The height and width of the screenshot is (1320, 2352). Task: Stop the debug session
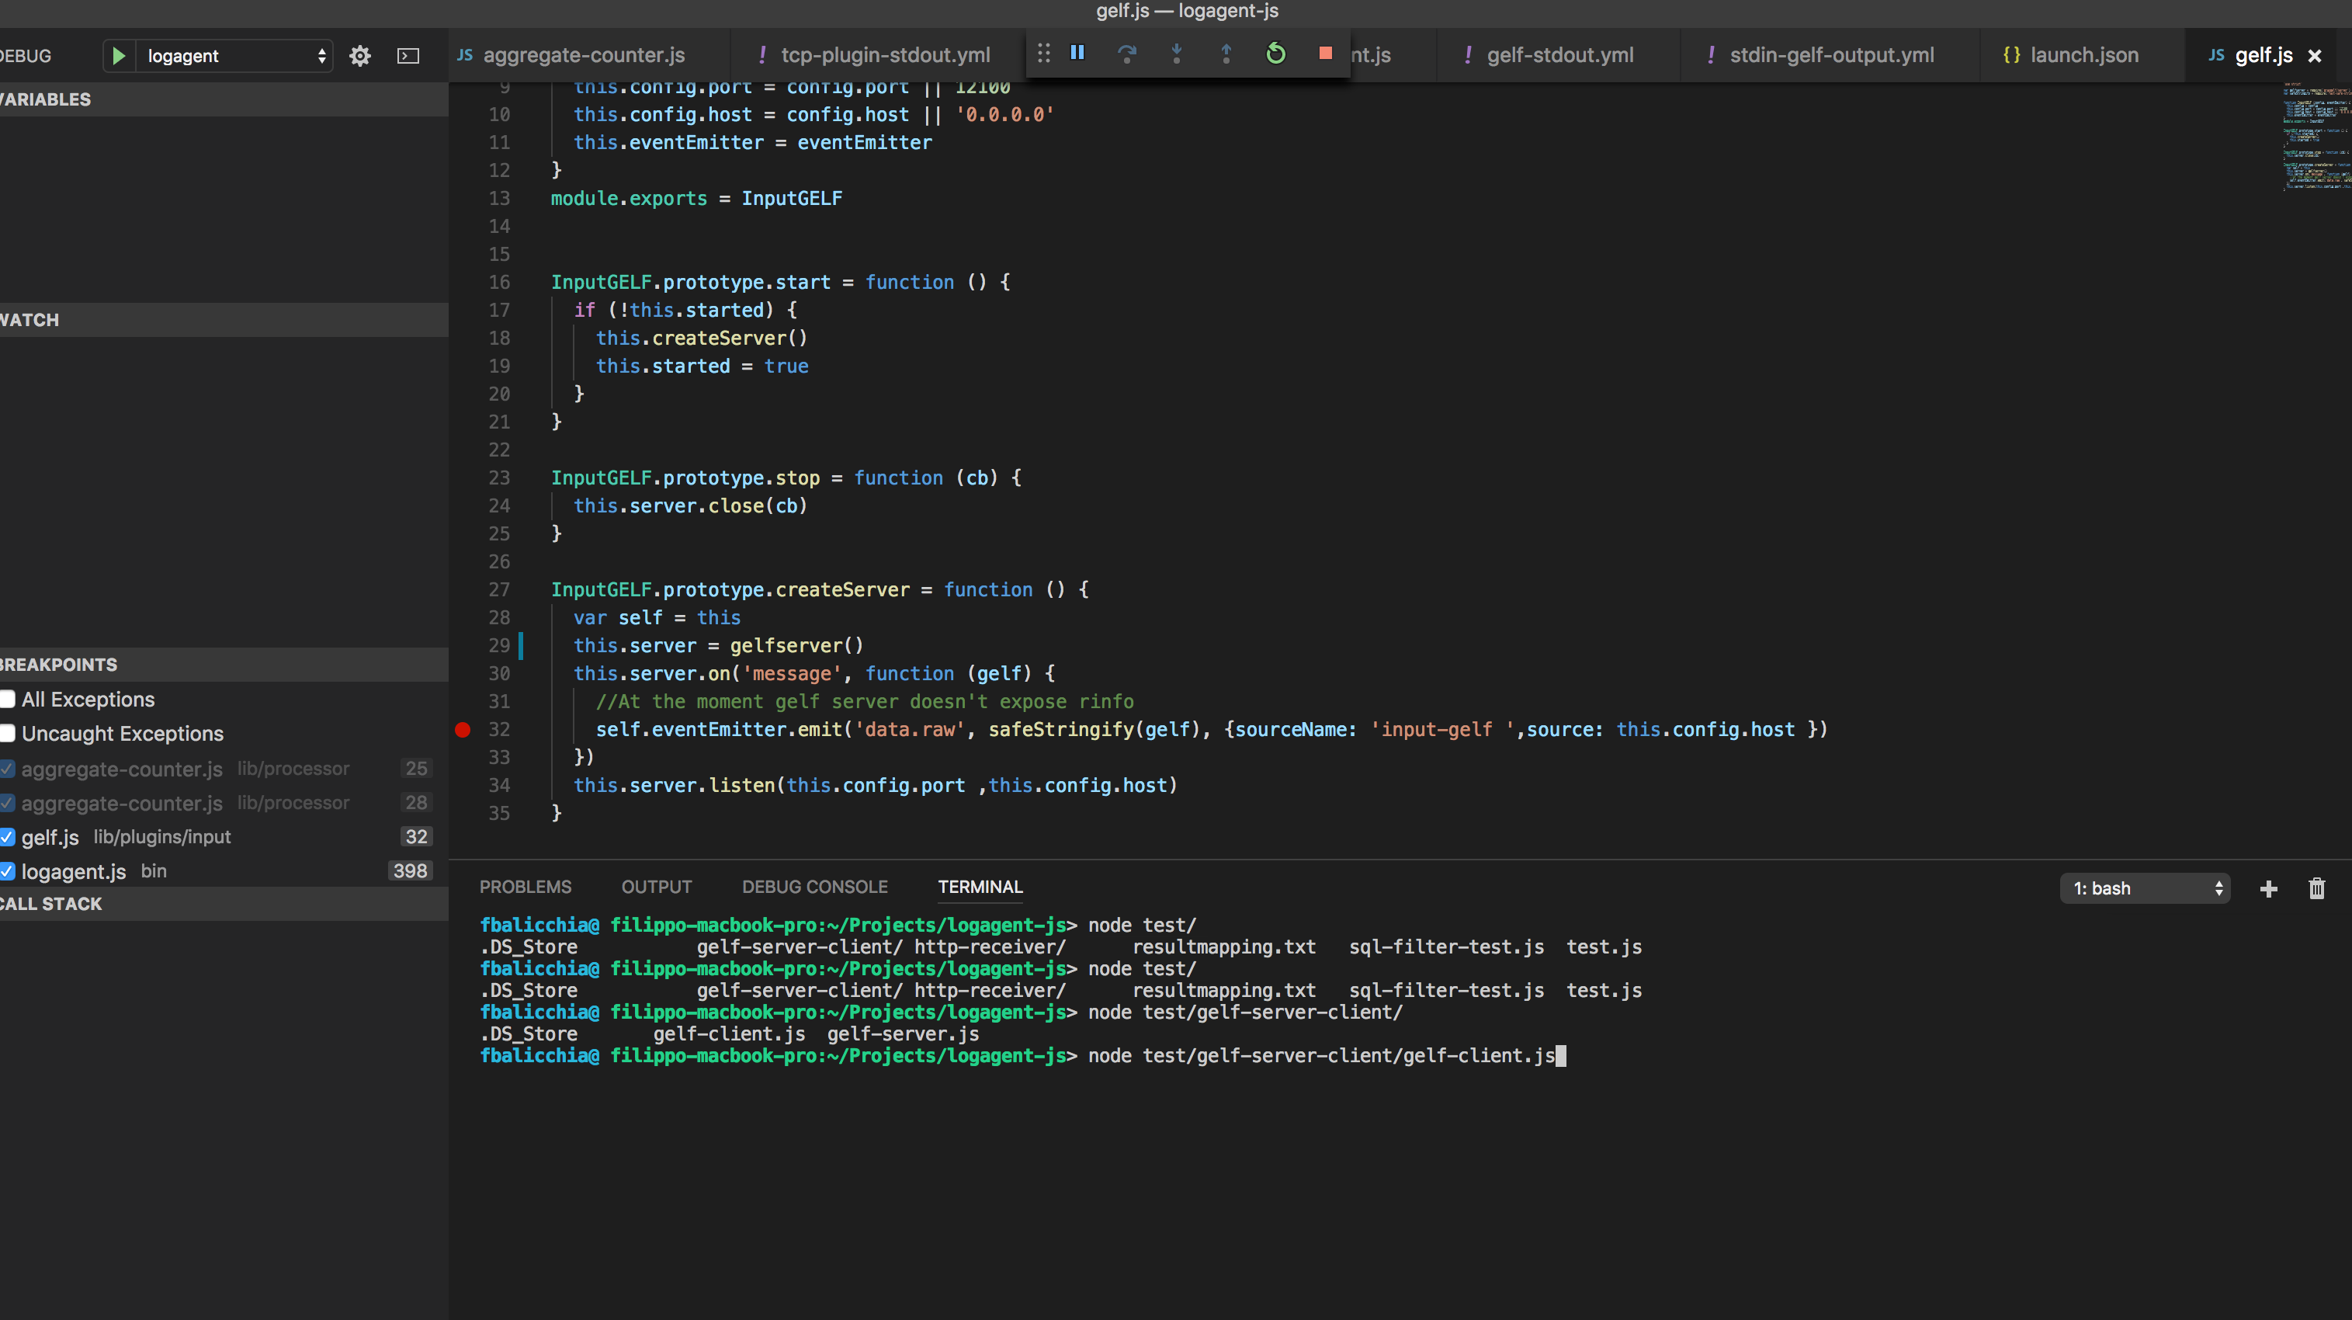pyautogui.click(x=1326, y=53)
